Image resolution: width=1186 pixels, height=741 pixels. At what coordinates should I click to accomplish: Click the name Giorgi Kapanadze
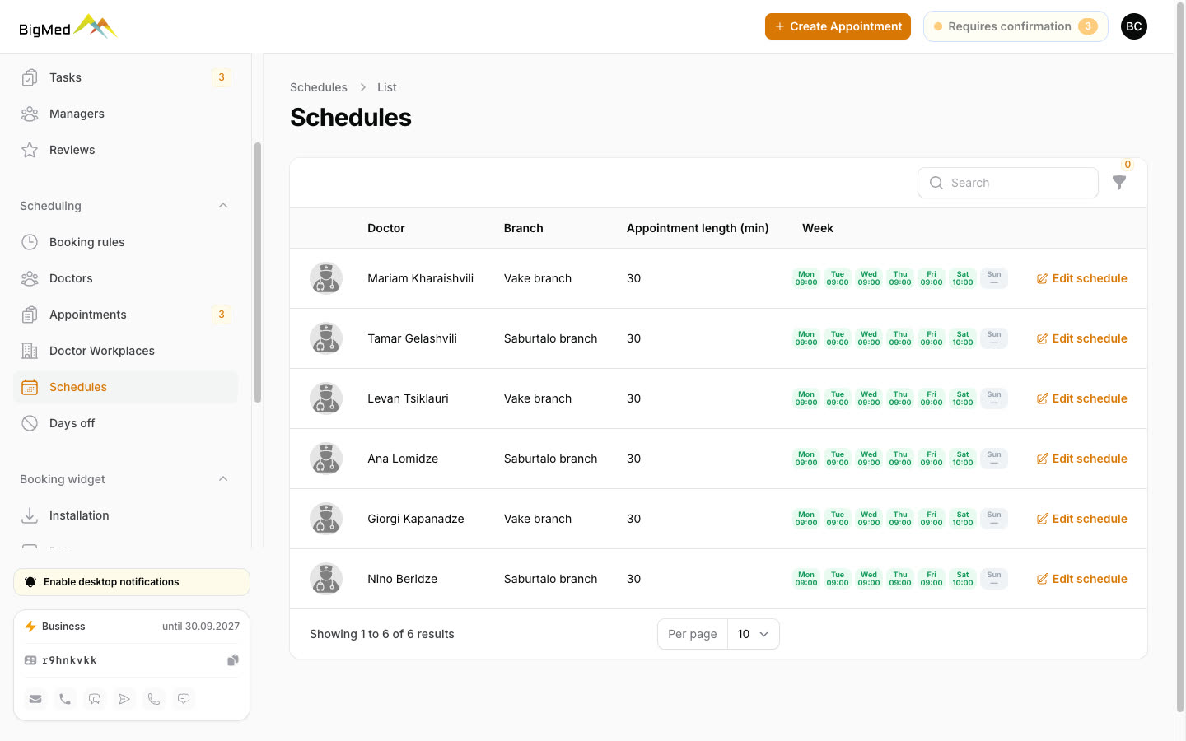(x=416, y=519)
